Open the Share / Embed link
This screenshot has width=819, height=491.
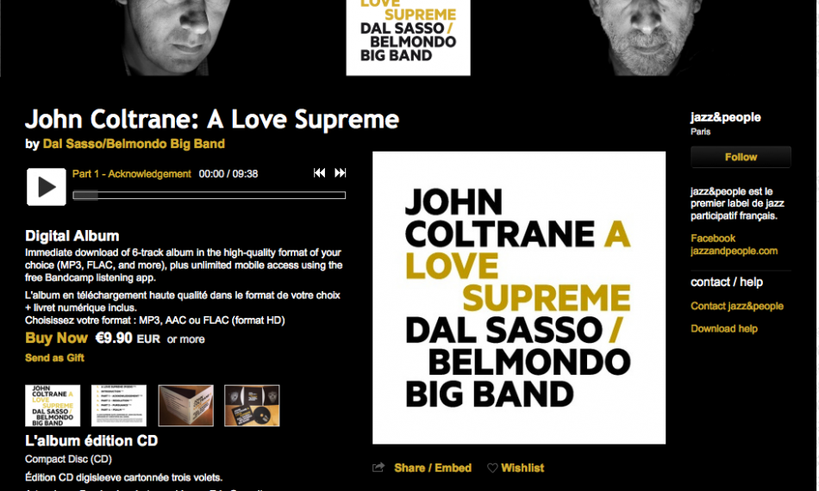click(433, 468)
